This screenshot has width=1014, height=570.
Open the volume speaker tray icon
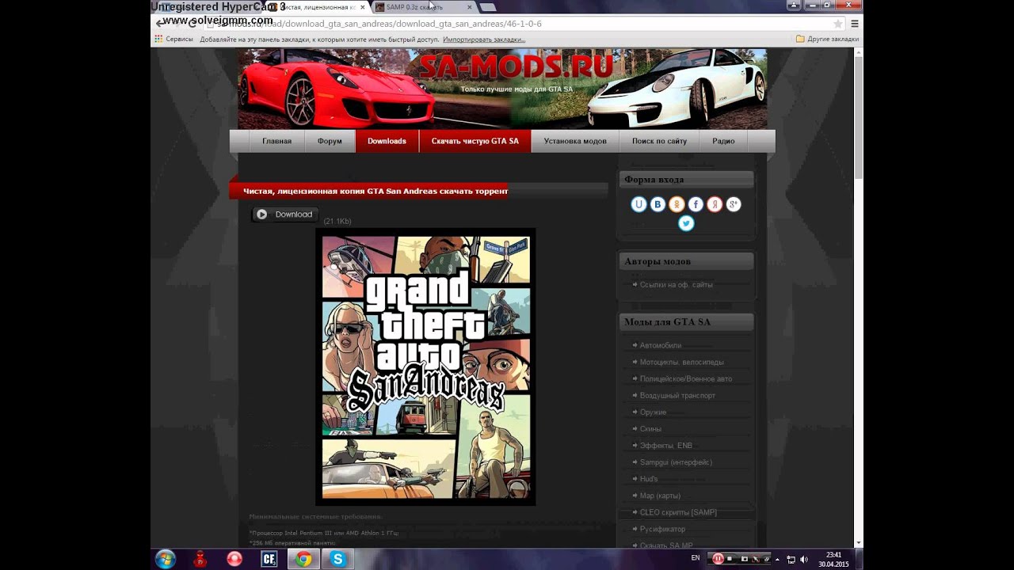coord(804,560)
